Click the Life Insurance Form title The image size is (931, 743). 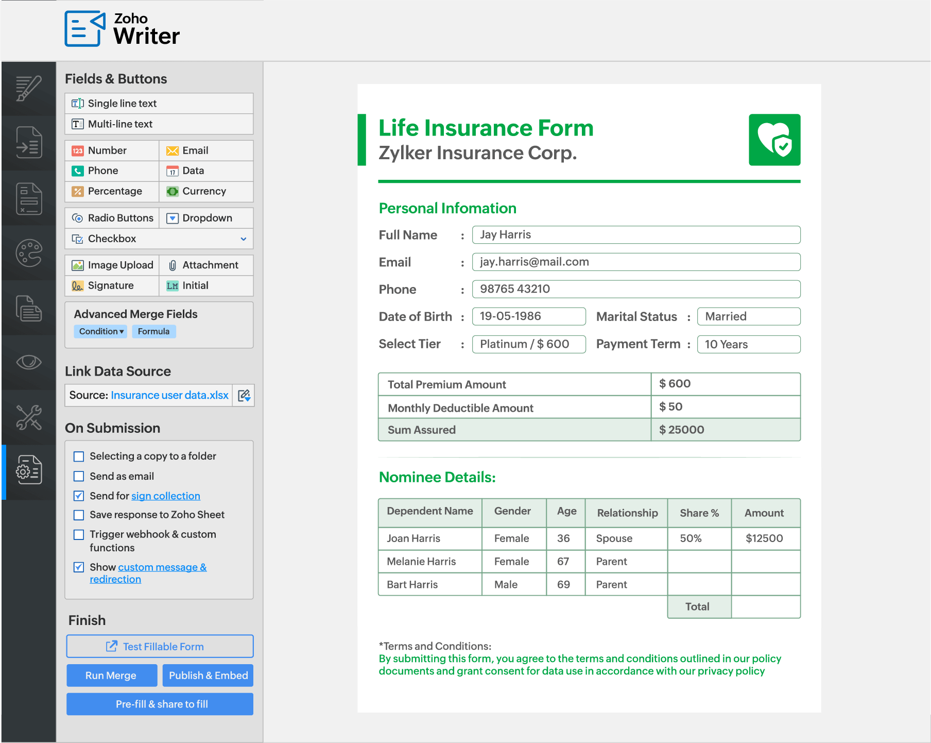486,128
